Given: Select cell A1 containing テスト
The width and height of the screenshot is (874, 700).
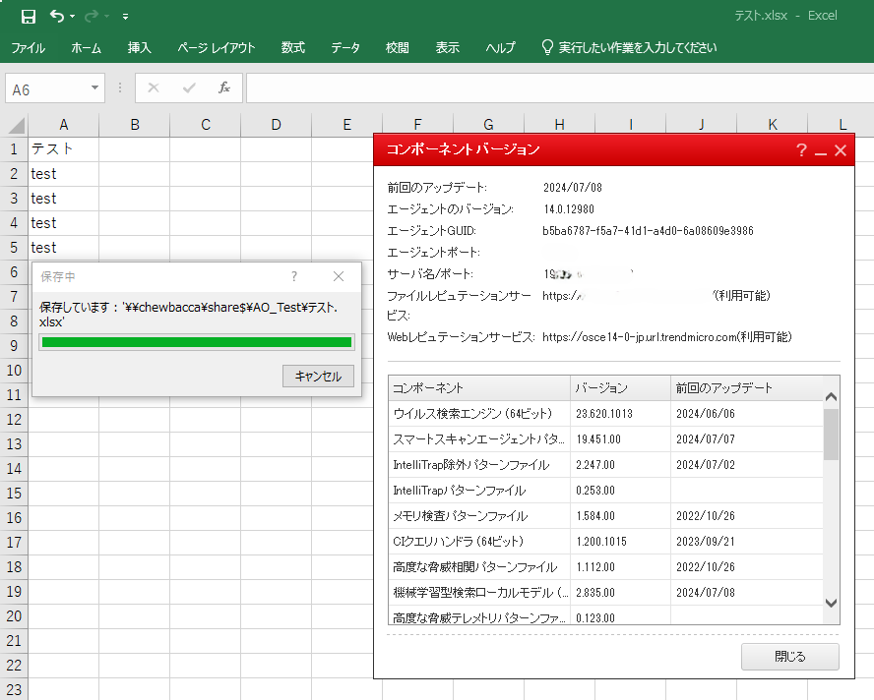Looking at the screenshot, I should coord(63,149).
